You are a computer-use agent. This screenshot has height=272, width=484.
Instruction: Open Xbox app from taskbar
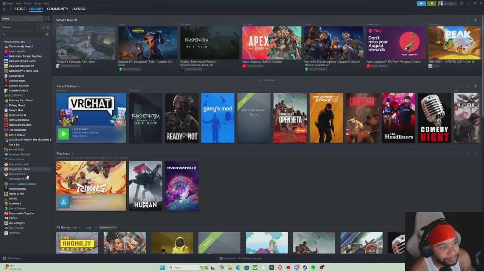[255, 267]
